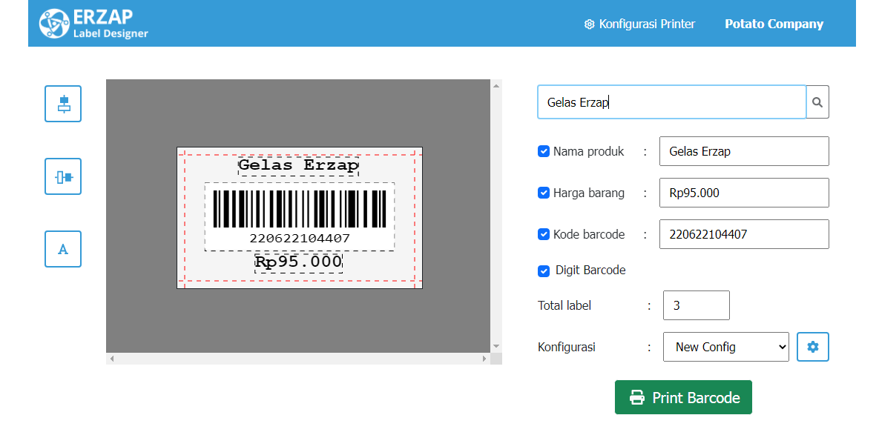Click Potato Company account name
Viewport: 879px width, 435px height.
click(774, 24)
